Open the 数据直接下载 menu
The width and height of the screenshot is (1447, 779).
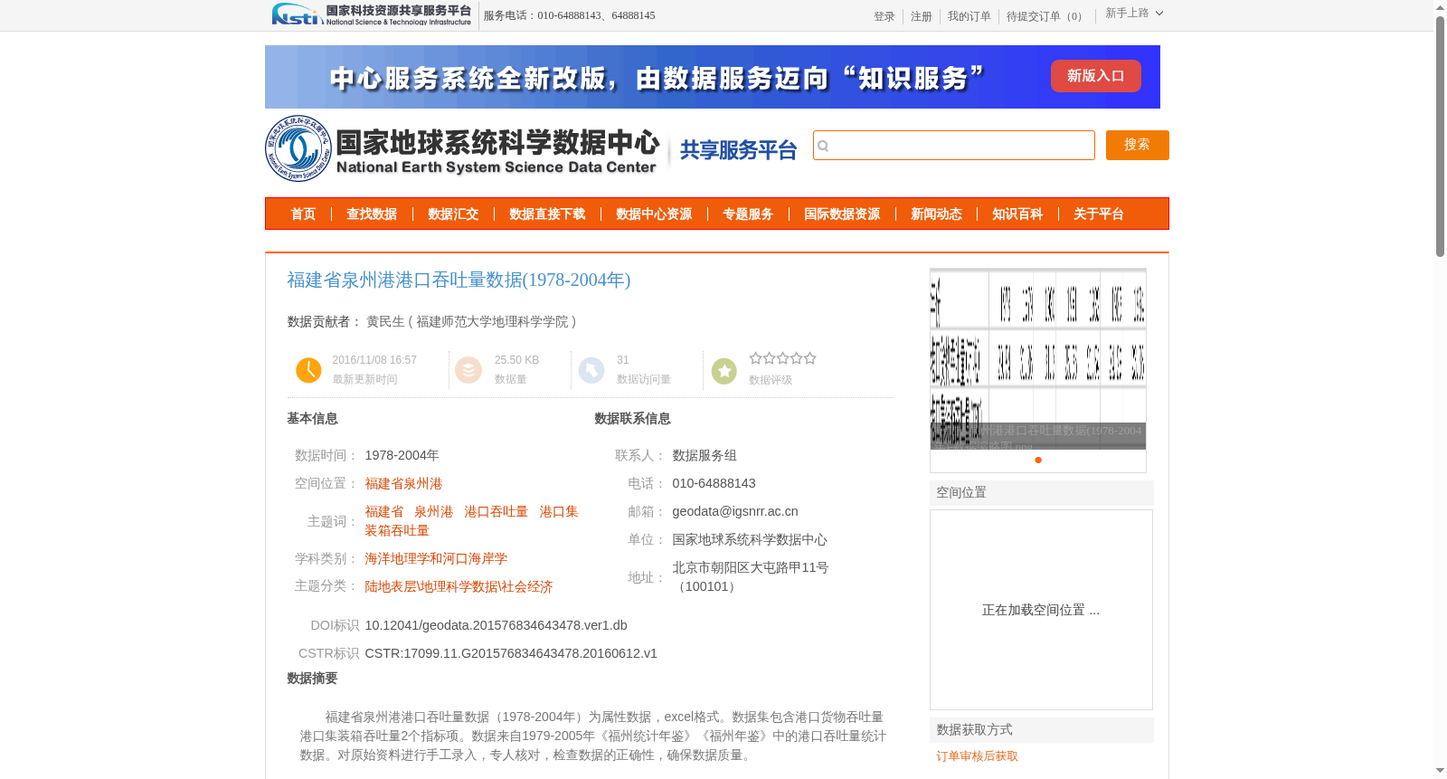coord(547,214)
